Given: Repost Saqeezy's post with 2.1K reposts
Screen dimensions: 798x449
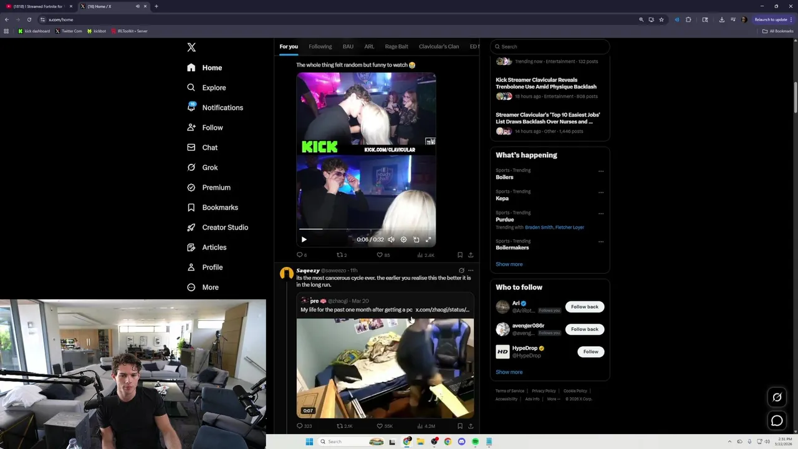Looking at the screenshot, I should pos(345,426).
